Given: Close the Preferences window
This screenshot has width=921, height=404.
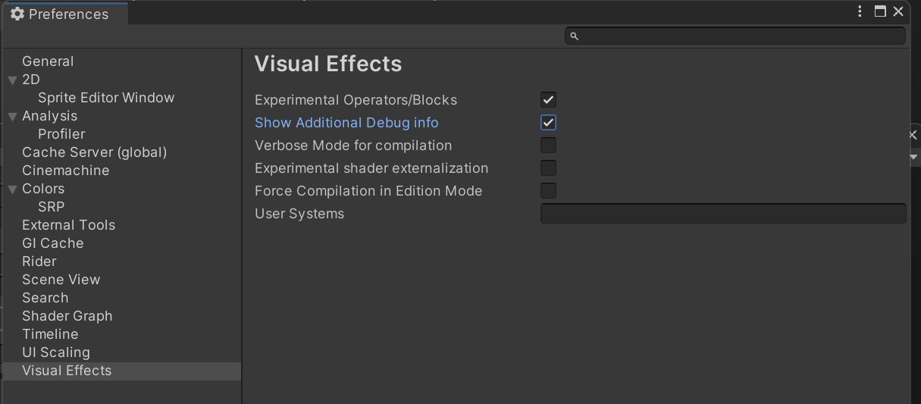Looking at the screenshot, I should click(x=898, y=11).
